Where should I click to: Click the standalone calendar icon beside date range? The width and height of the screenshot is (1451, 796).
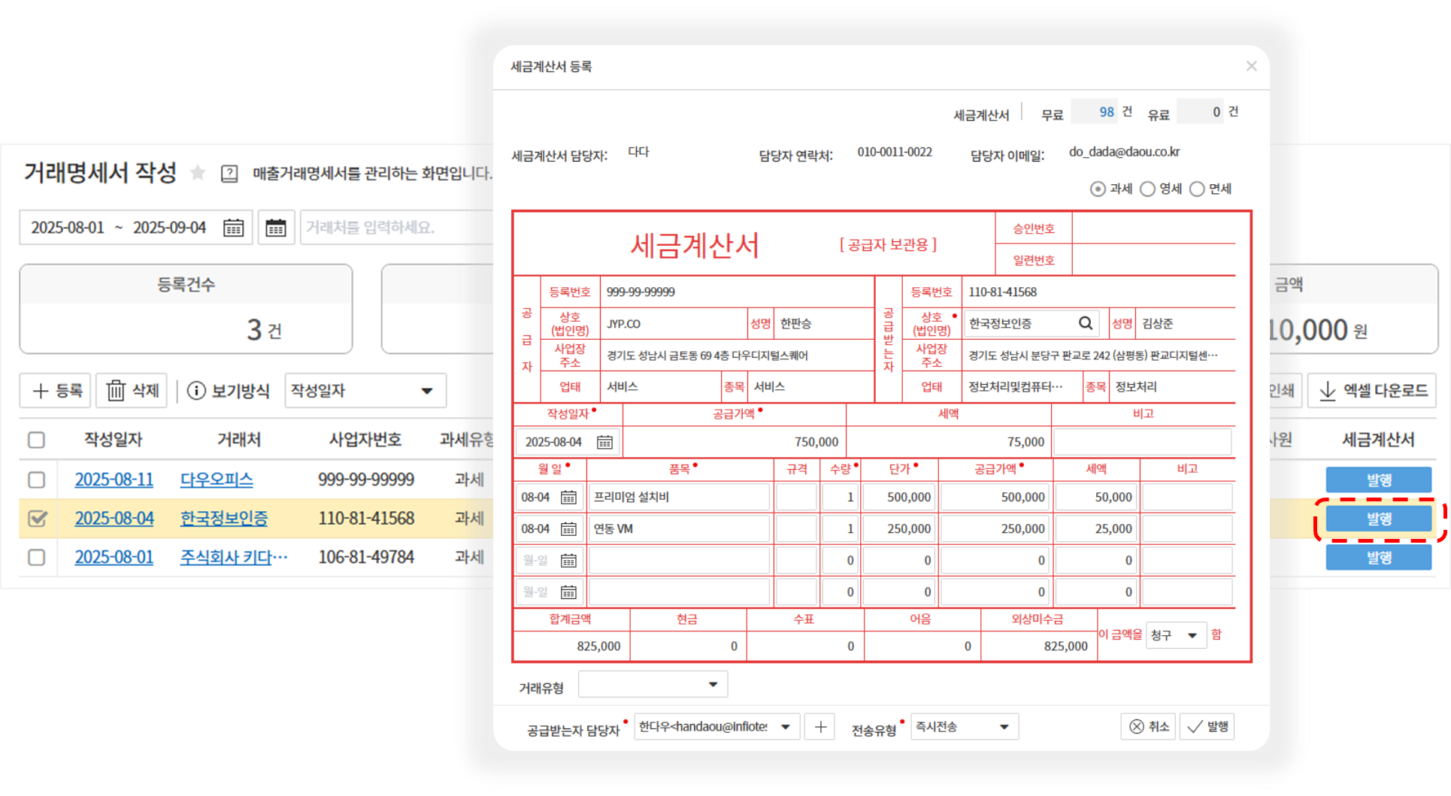(x=277, y=227)
